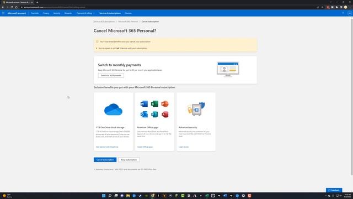
Task: Click the browser home icon
Action: click(16, 7)
